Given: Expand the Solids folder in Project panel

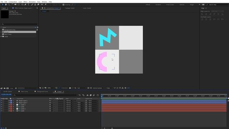Looking at the screenshot, I should pos(1,37).
